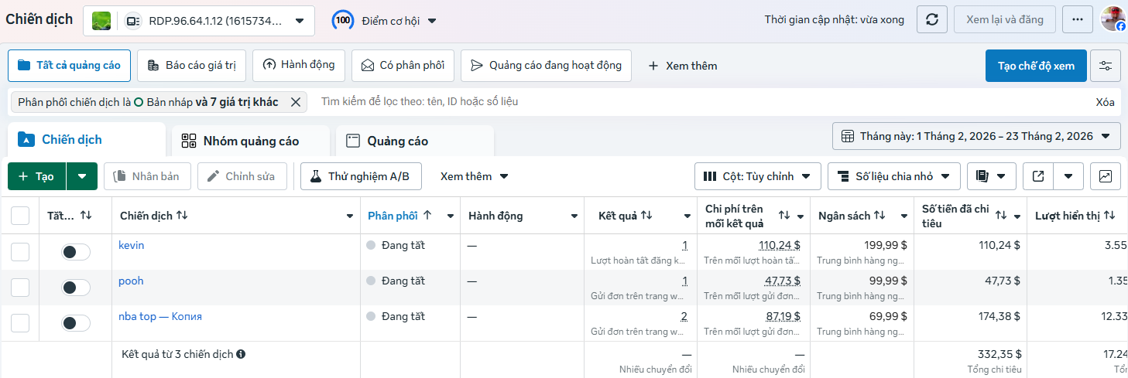Click the export data icon
Viewport: 1128px width, 378px height.
pyautogui.click(x=1038, y=176)
